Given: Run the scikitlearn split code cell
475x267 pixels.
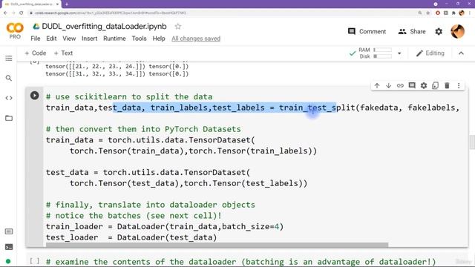Looking at the screenshot, I should coord(35,96).
